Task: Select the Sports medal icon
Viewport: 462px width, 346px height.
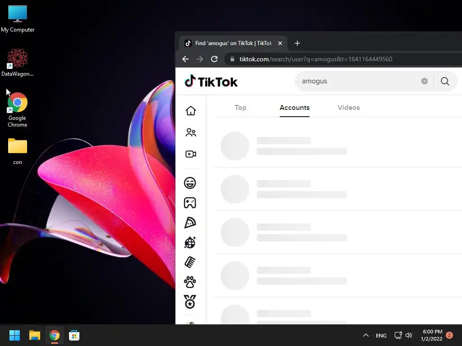Action: pyautogui.click(x=190, y=302)
